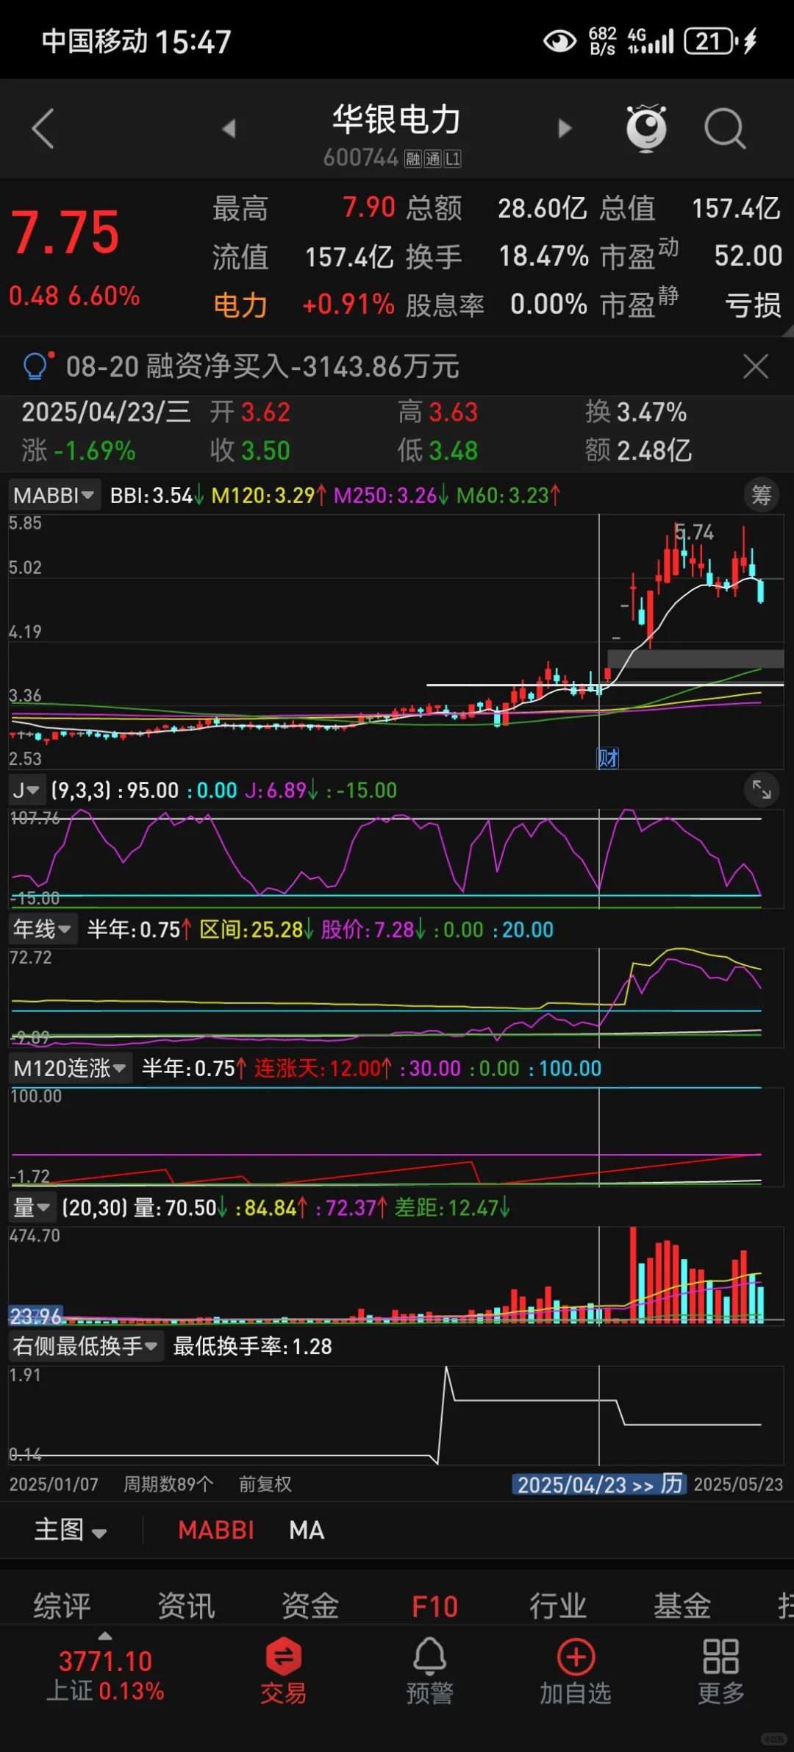Viewport: 794px width, 1752px height.
Task: Open the J indicator dropdown
Action: pos(26,791)
